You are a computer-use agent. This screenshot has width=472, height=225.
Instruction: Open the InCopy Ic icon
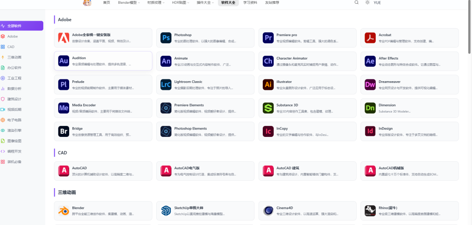tap(268, 131)
